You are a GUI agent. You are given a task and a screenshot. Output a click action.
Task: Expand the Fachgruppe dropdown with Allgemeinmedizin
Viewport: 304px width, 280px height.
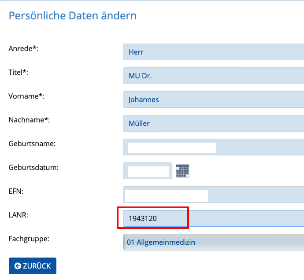tap(213, 242)
